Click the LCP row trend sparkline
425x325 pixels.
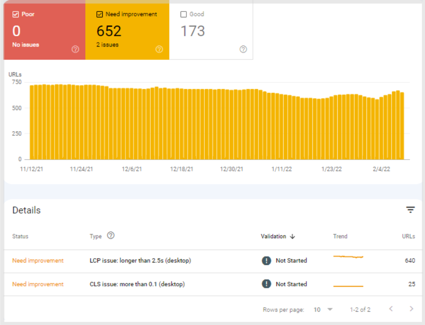[x=348, y=257]
